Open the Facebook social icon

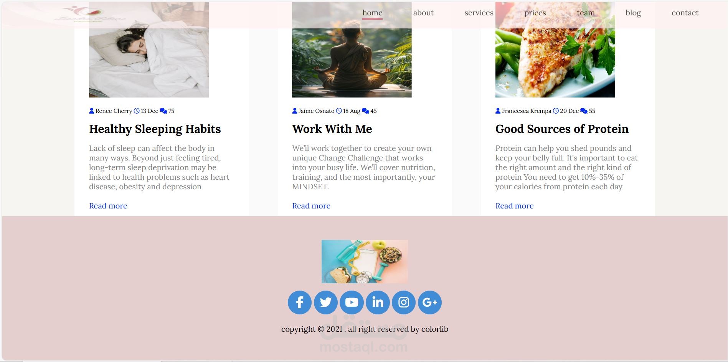300,302
